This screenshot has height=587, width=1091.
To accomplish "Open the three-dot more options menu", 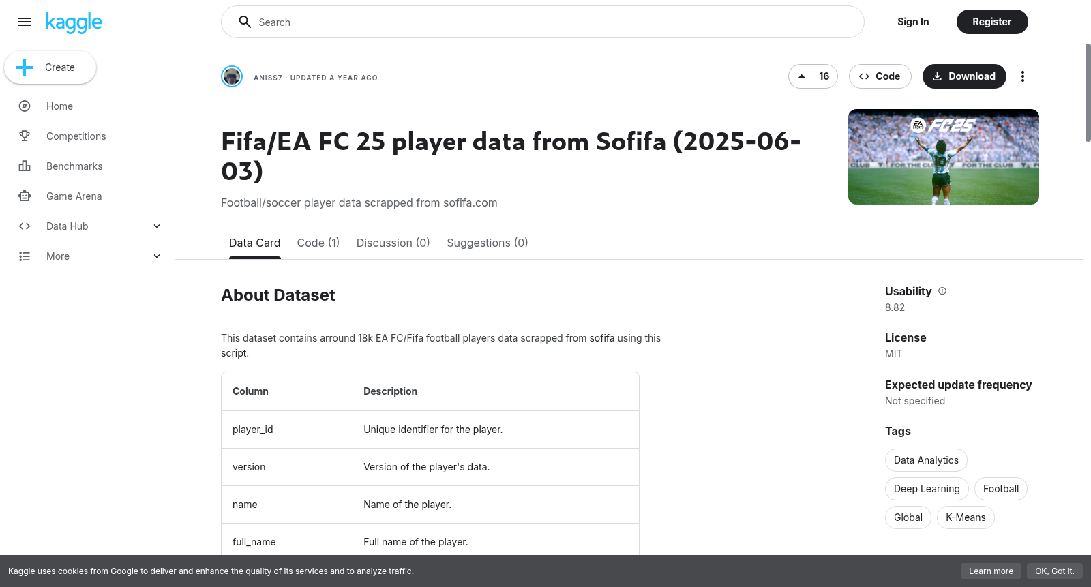I will click(x=1022, y=76).
